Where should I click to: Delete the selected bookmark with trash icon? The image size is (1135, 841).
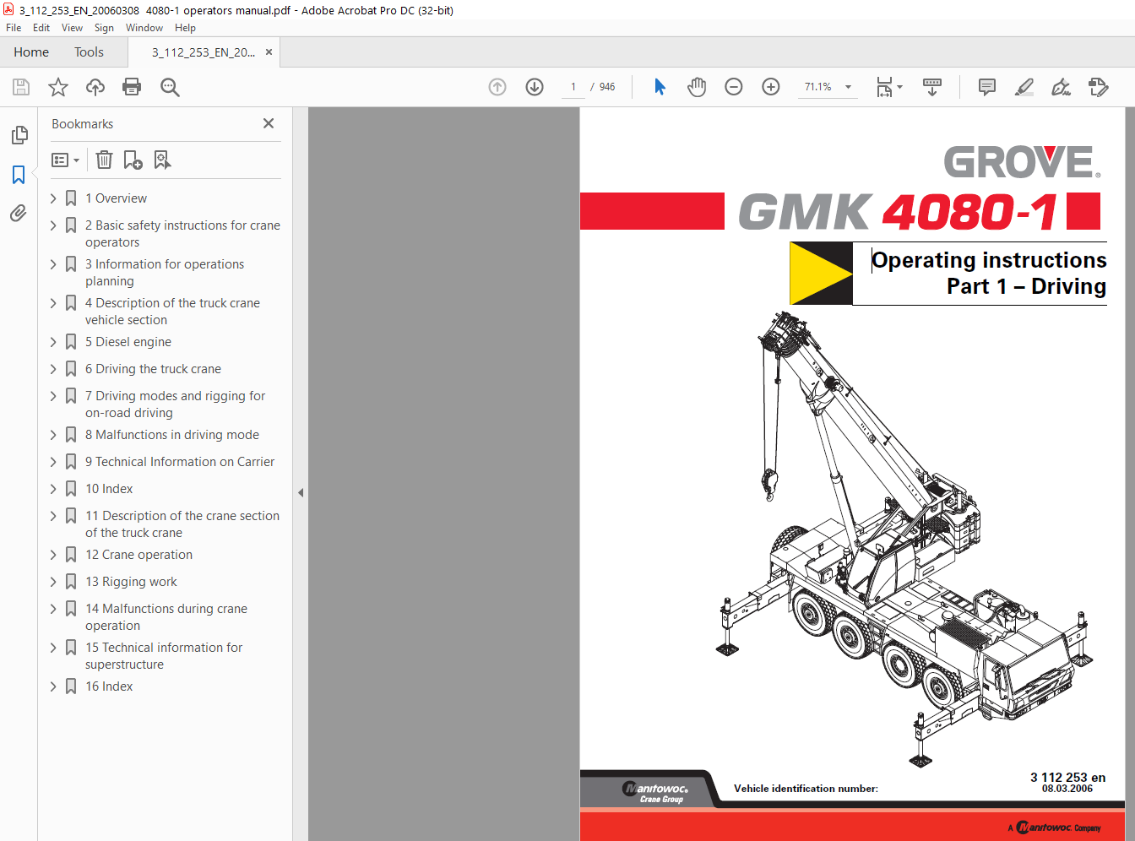(x=104, y=160)
